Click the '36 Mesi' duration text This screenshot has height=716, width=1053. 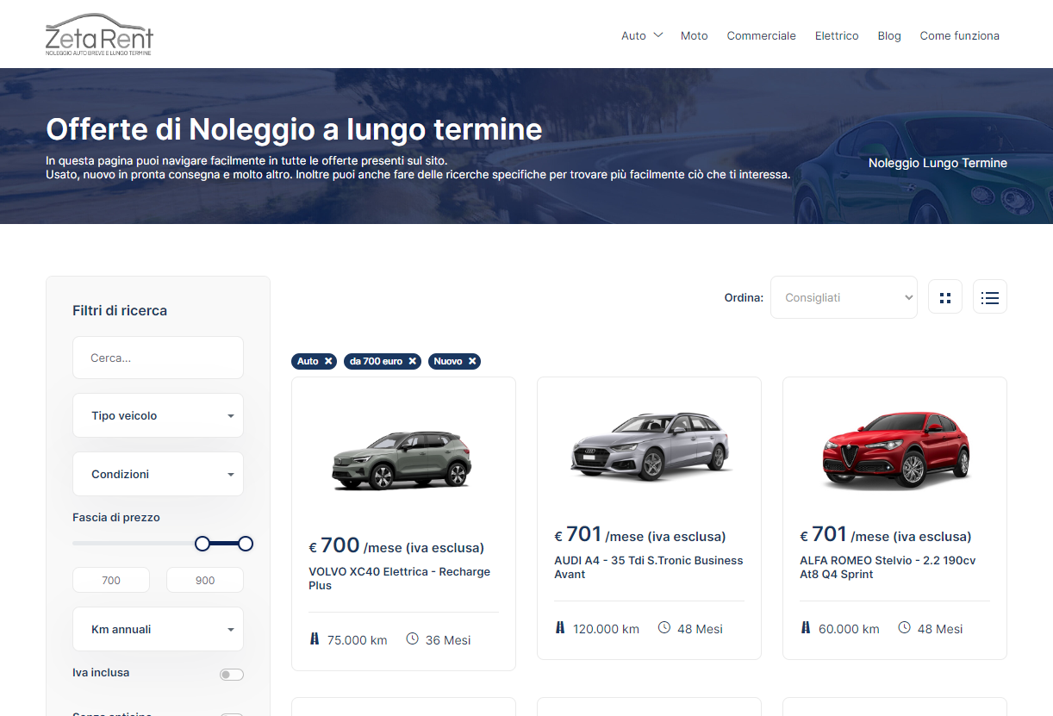pyautogui.click(x=448, y=640)
